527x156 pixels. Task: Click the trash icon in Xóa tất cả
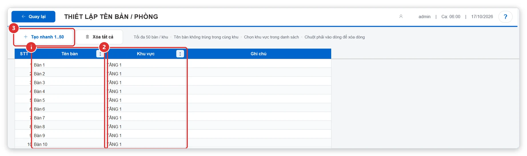coord(87,37)
